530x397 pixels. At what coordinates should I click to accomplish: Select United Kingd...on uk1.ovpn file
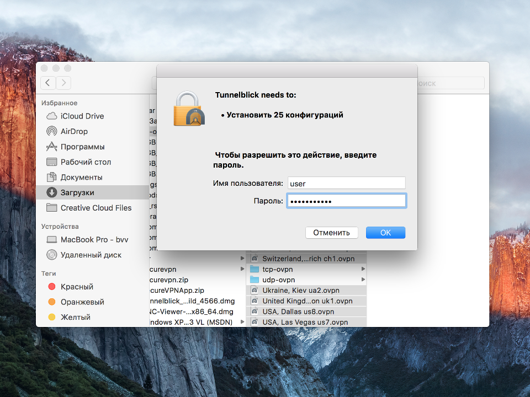point(306,301)
